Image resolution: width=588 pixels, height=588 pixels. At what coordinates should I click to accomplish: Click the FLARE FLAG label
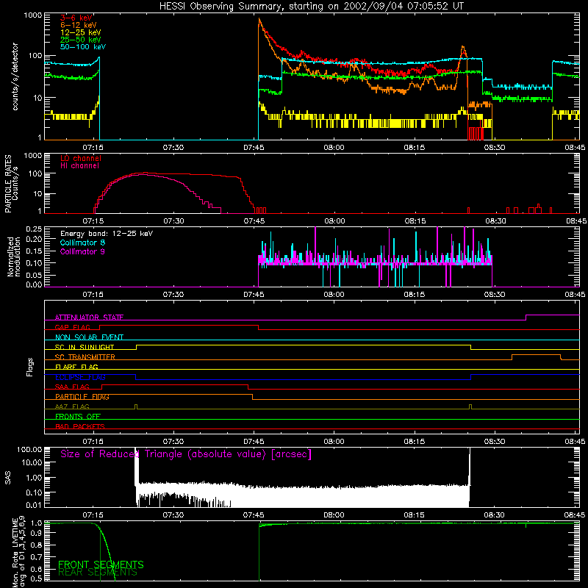76,367
